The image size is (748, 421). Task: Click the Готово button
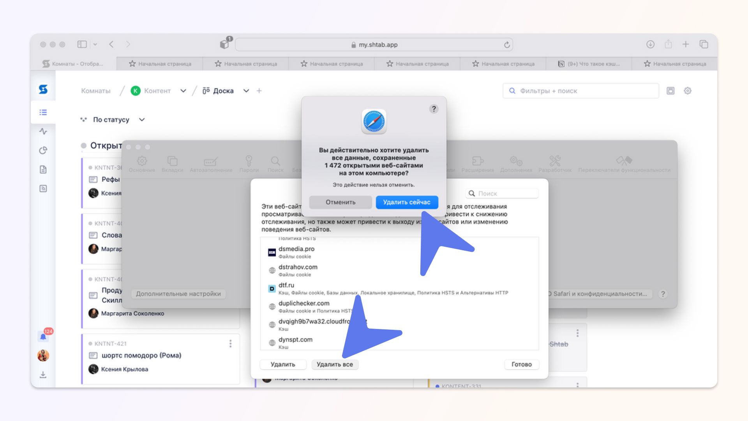coord(521,364)
